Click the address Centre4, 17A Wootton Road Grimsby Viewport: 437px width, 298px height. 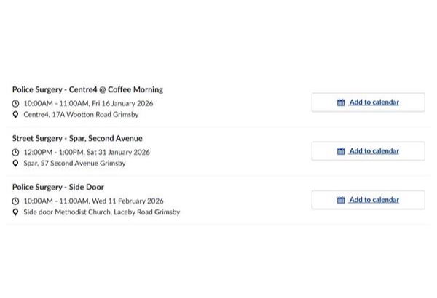[x=81, y=115]
